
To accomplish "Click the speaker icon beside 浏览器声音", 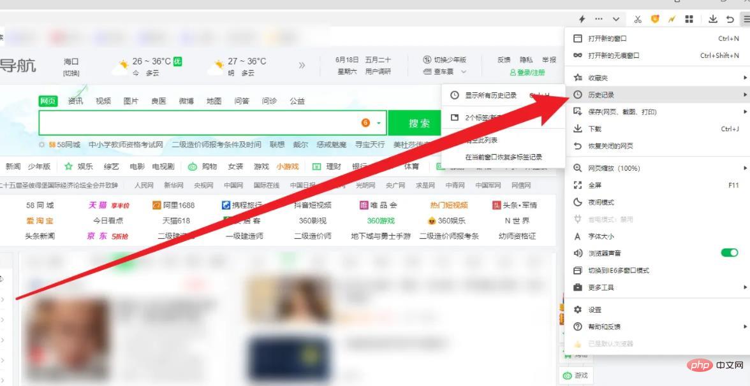I will (x=578, y=254).
